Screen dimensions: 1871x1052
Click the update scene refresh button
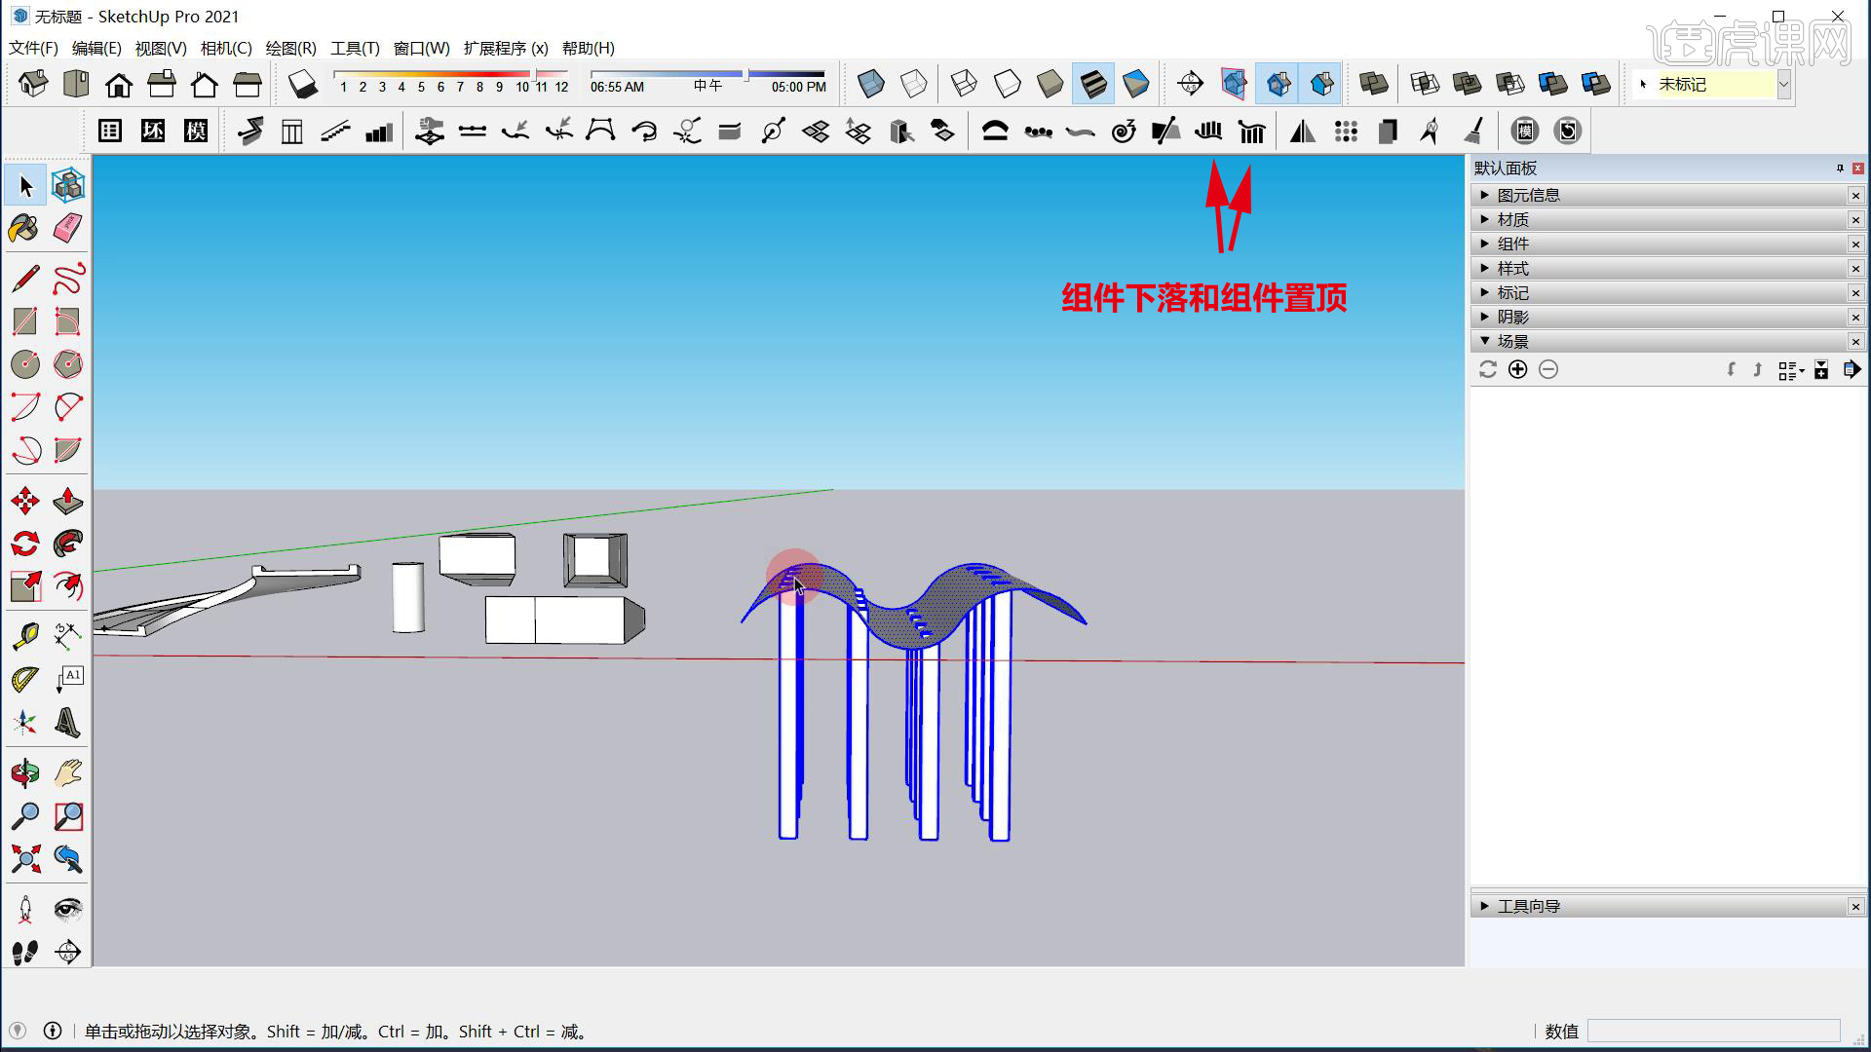point(1487,369)
